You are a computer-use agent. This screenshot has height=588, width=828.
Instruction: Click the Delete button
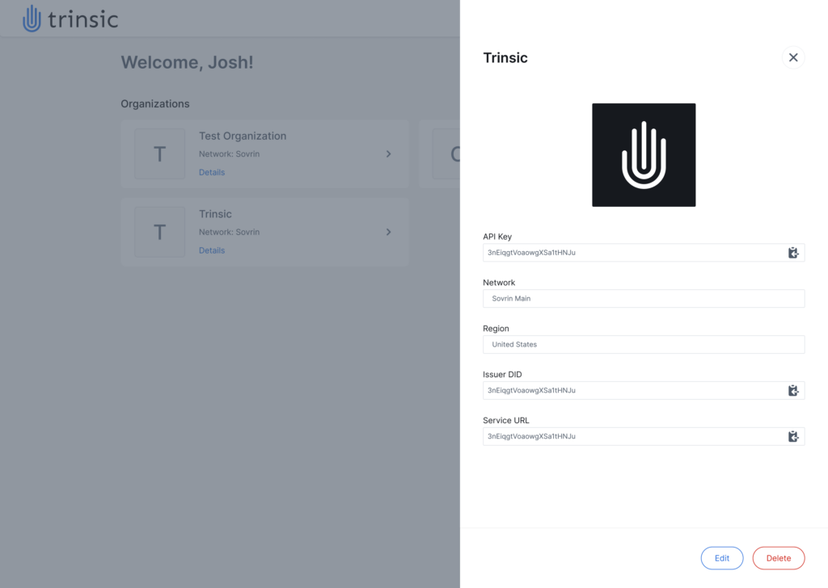(x=778, y=558)
